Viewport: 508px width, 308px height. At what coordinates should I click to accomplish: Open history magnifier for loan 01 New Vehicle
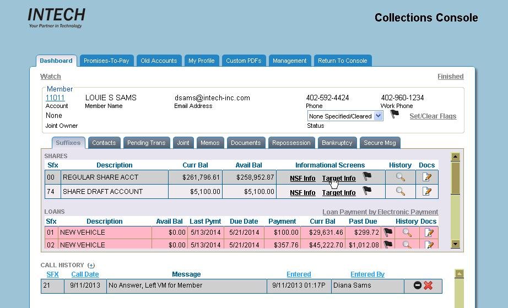[x=407, y=233]
